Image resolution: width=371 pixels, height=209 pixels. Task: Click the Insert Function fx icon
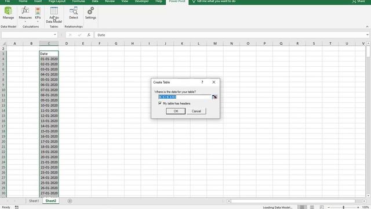pos(89,35)
